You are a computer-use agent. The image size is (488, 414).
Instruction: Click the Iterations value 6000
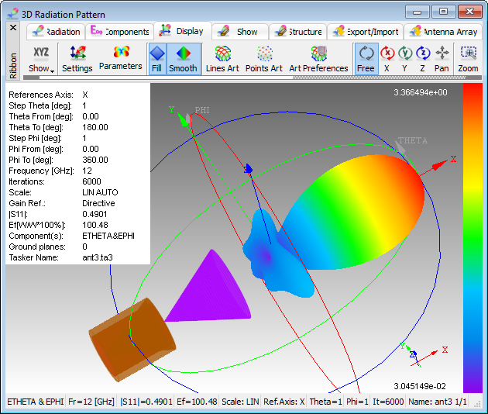pos(92,181)
